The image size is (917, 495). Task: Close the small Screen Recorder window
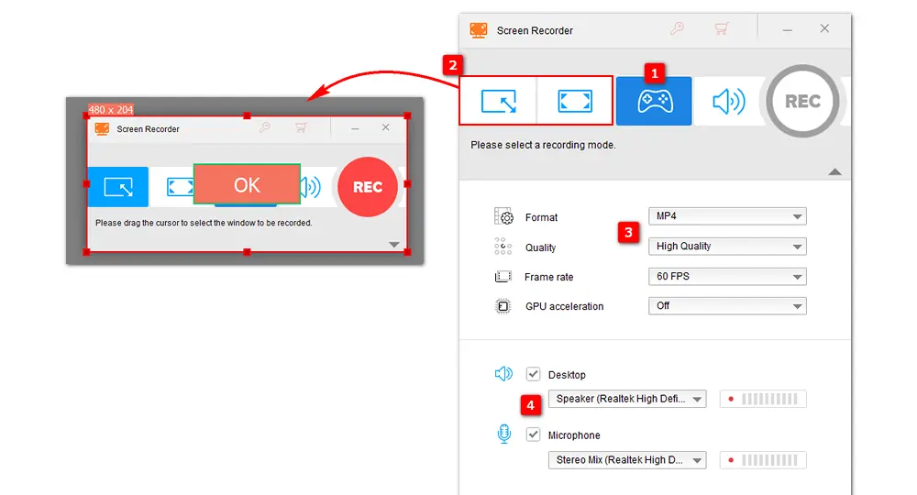point(385,127)
